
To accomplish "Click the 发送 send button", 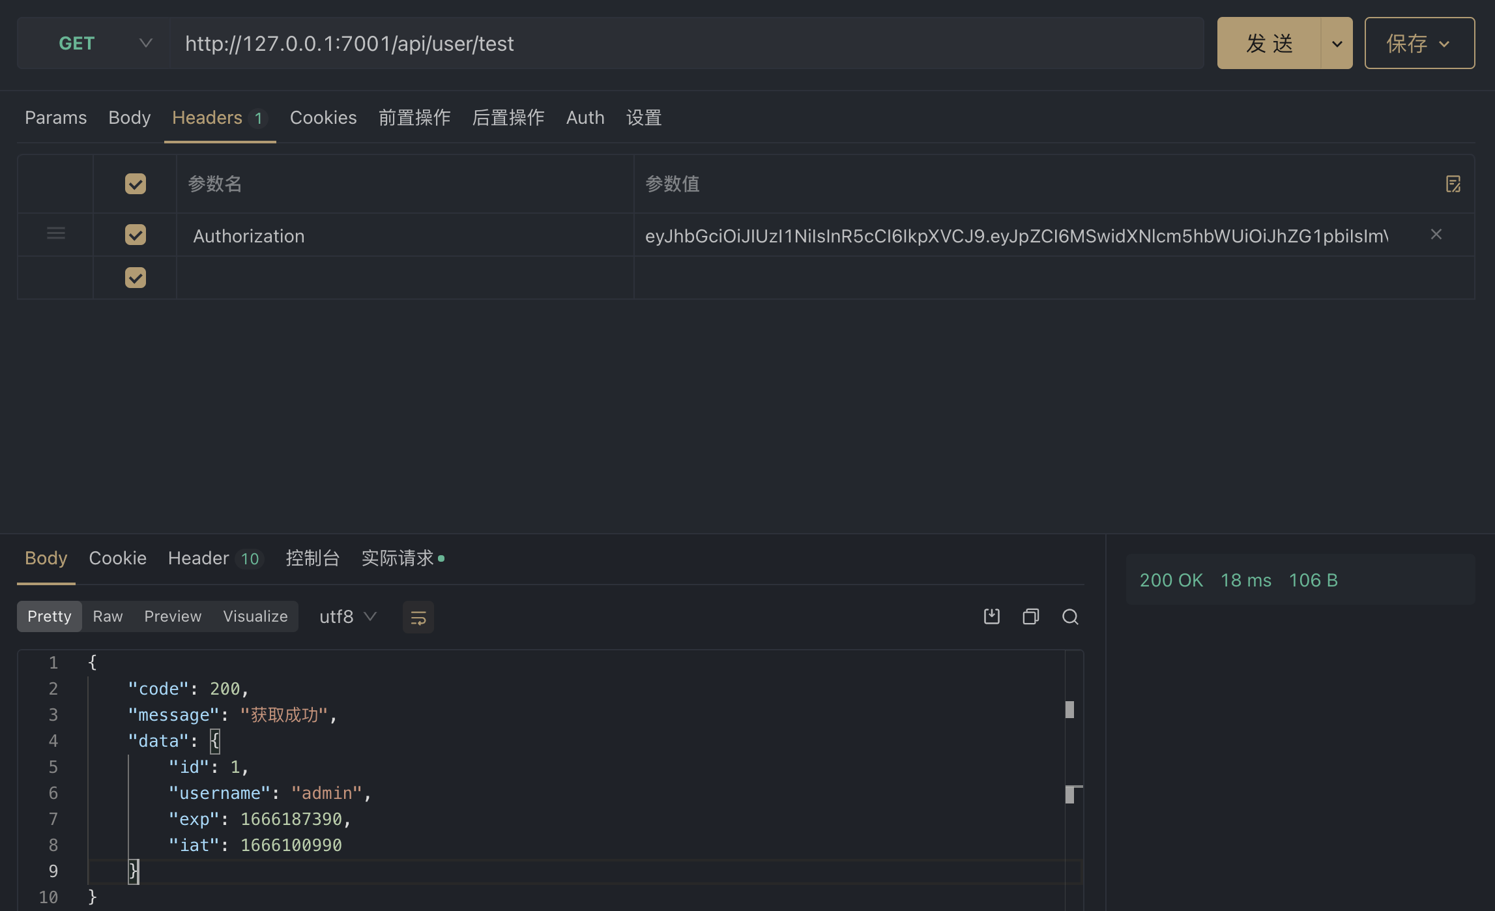I will 1268,44.
